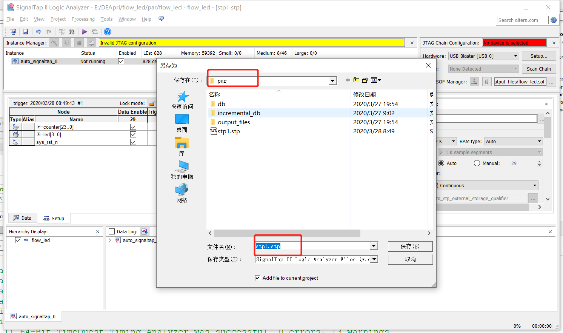Viewport: 563px width, 333px height.
Task: Click the Find binoculars toolbar icon
Action: [71, 32]
